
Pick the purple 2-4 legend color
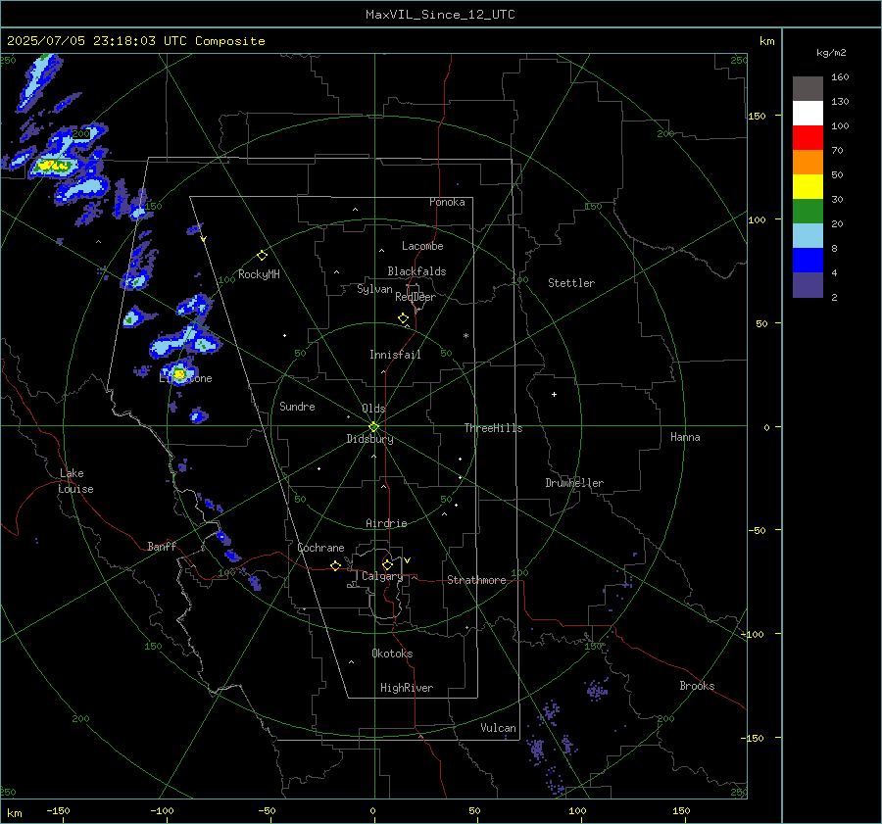pos(808,284)
